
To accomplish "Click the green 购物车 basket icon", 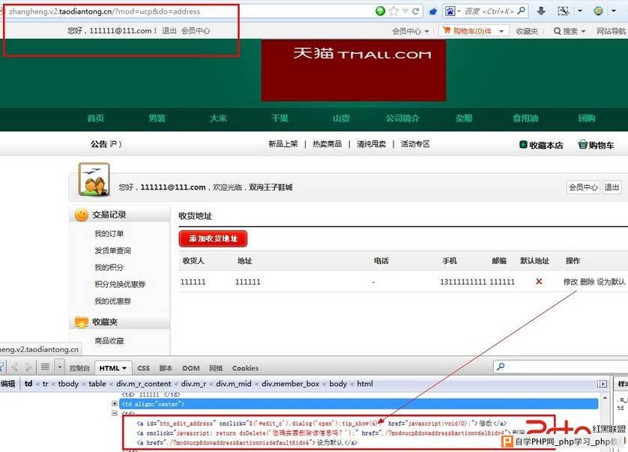I will click(x=582, y=144).
